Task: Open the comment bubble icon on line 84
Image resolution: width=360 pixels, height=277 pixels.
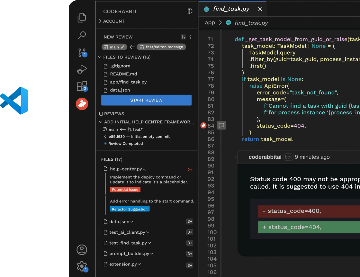Action: click(x=221, y=125)
